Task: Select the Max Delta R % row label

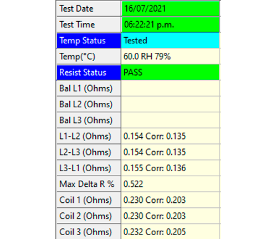Action: tap(89, 184)
